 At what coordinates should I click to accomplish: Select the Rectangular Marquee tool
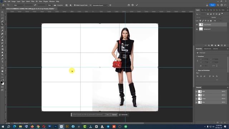click(2, 15)
